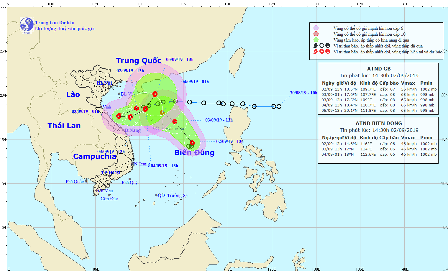Click the '135E' longitude label on the bottom axis
The height and width of the screenshot is (271, 448).
(360, 269)
